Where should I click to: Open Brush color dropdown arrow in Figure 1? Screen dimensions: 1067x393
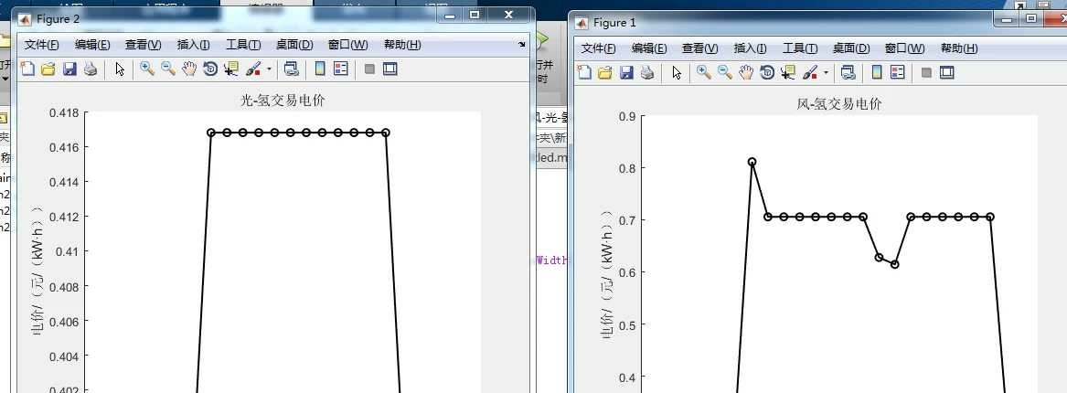tap(826, 73)
